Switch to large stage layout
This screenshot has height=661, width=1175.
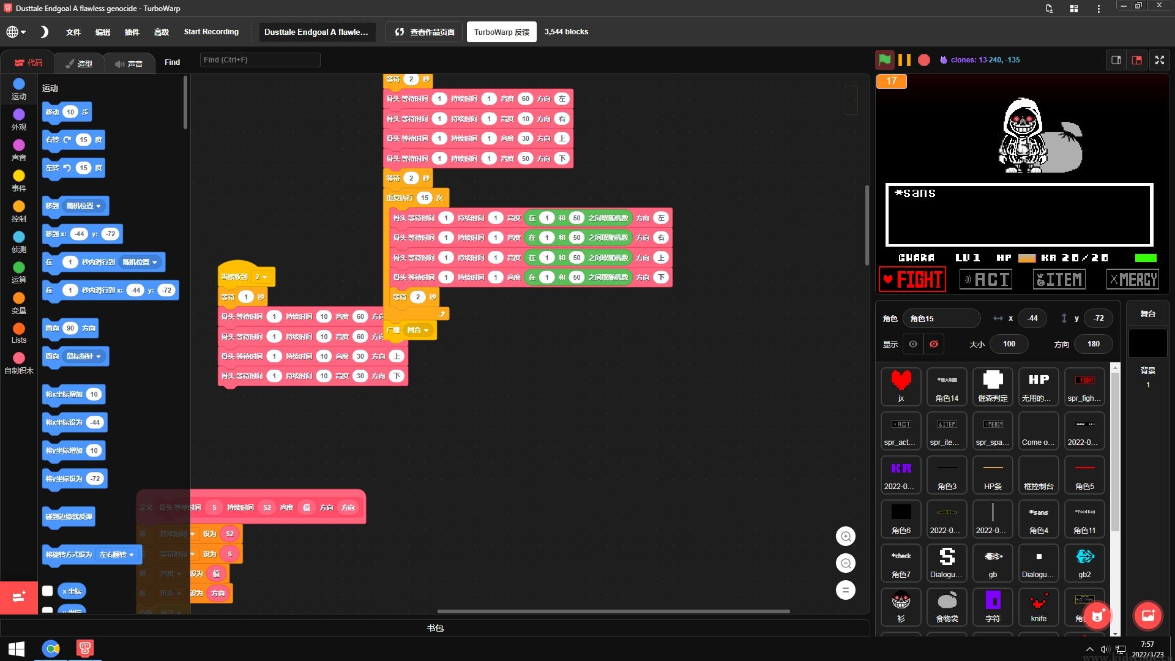(x=1137, y=60)
